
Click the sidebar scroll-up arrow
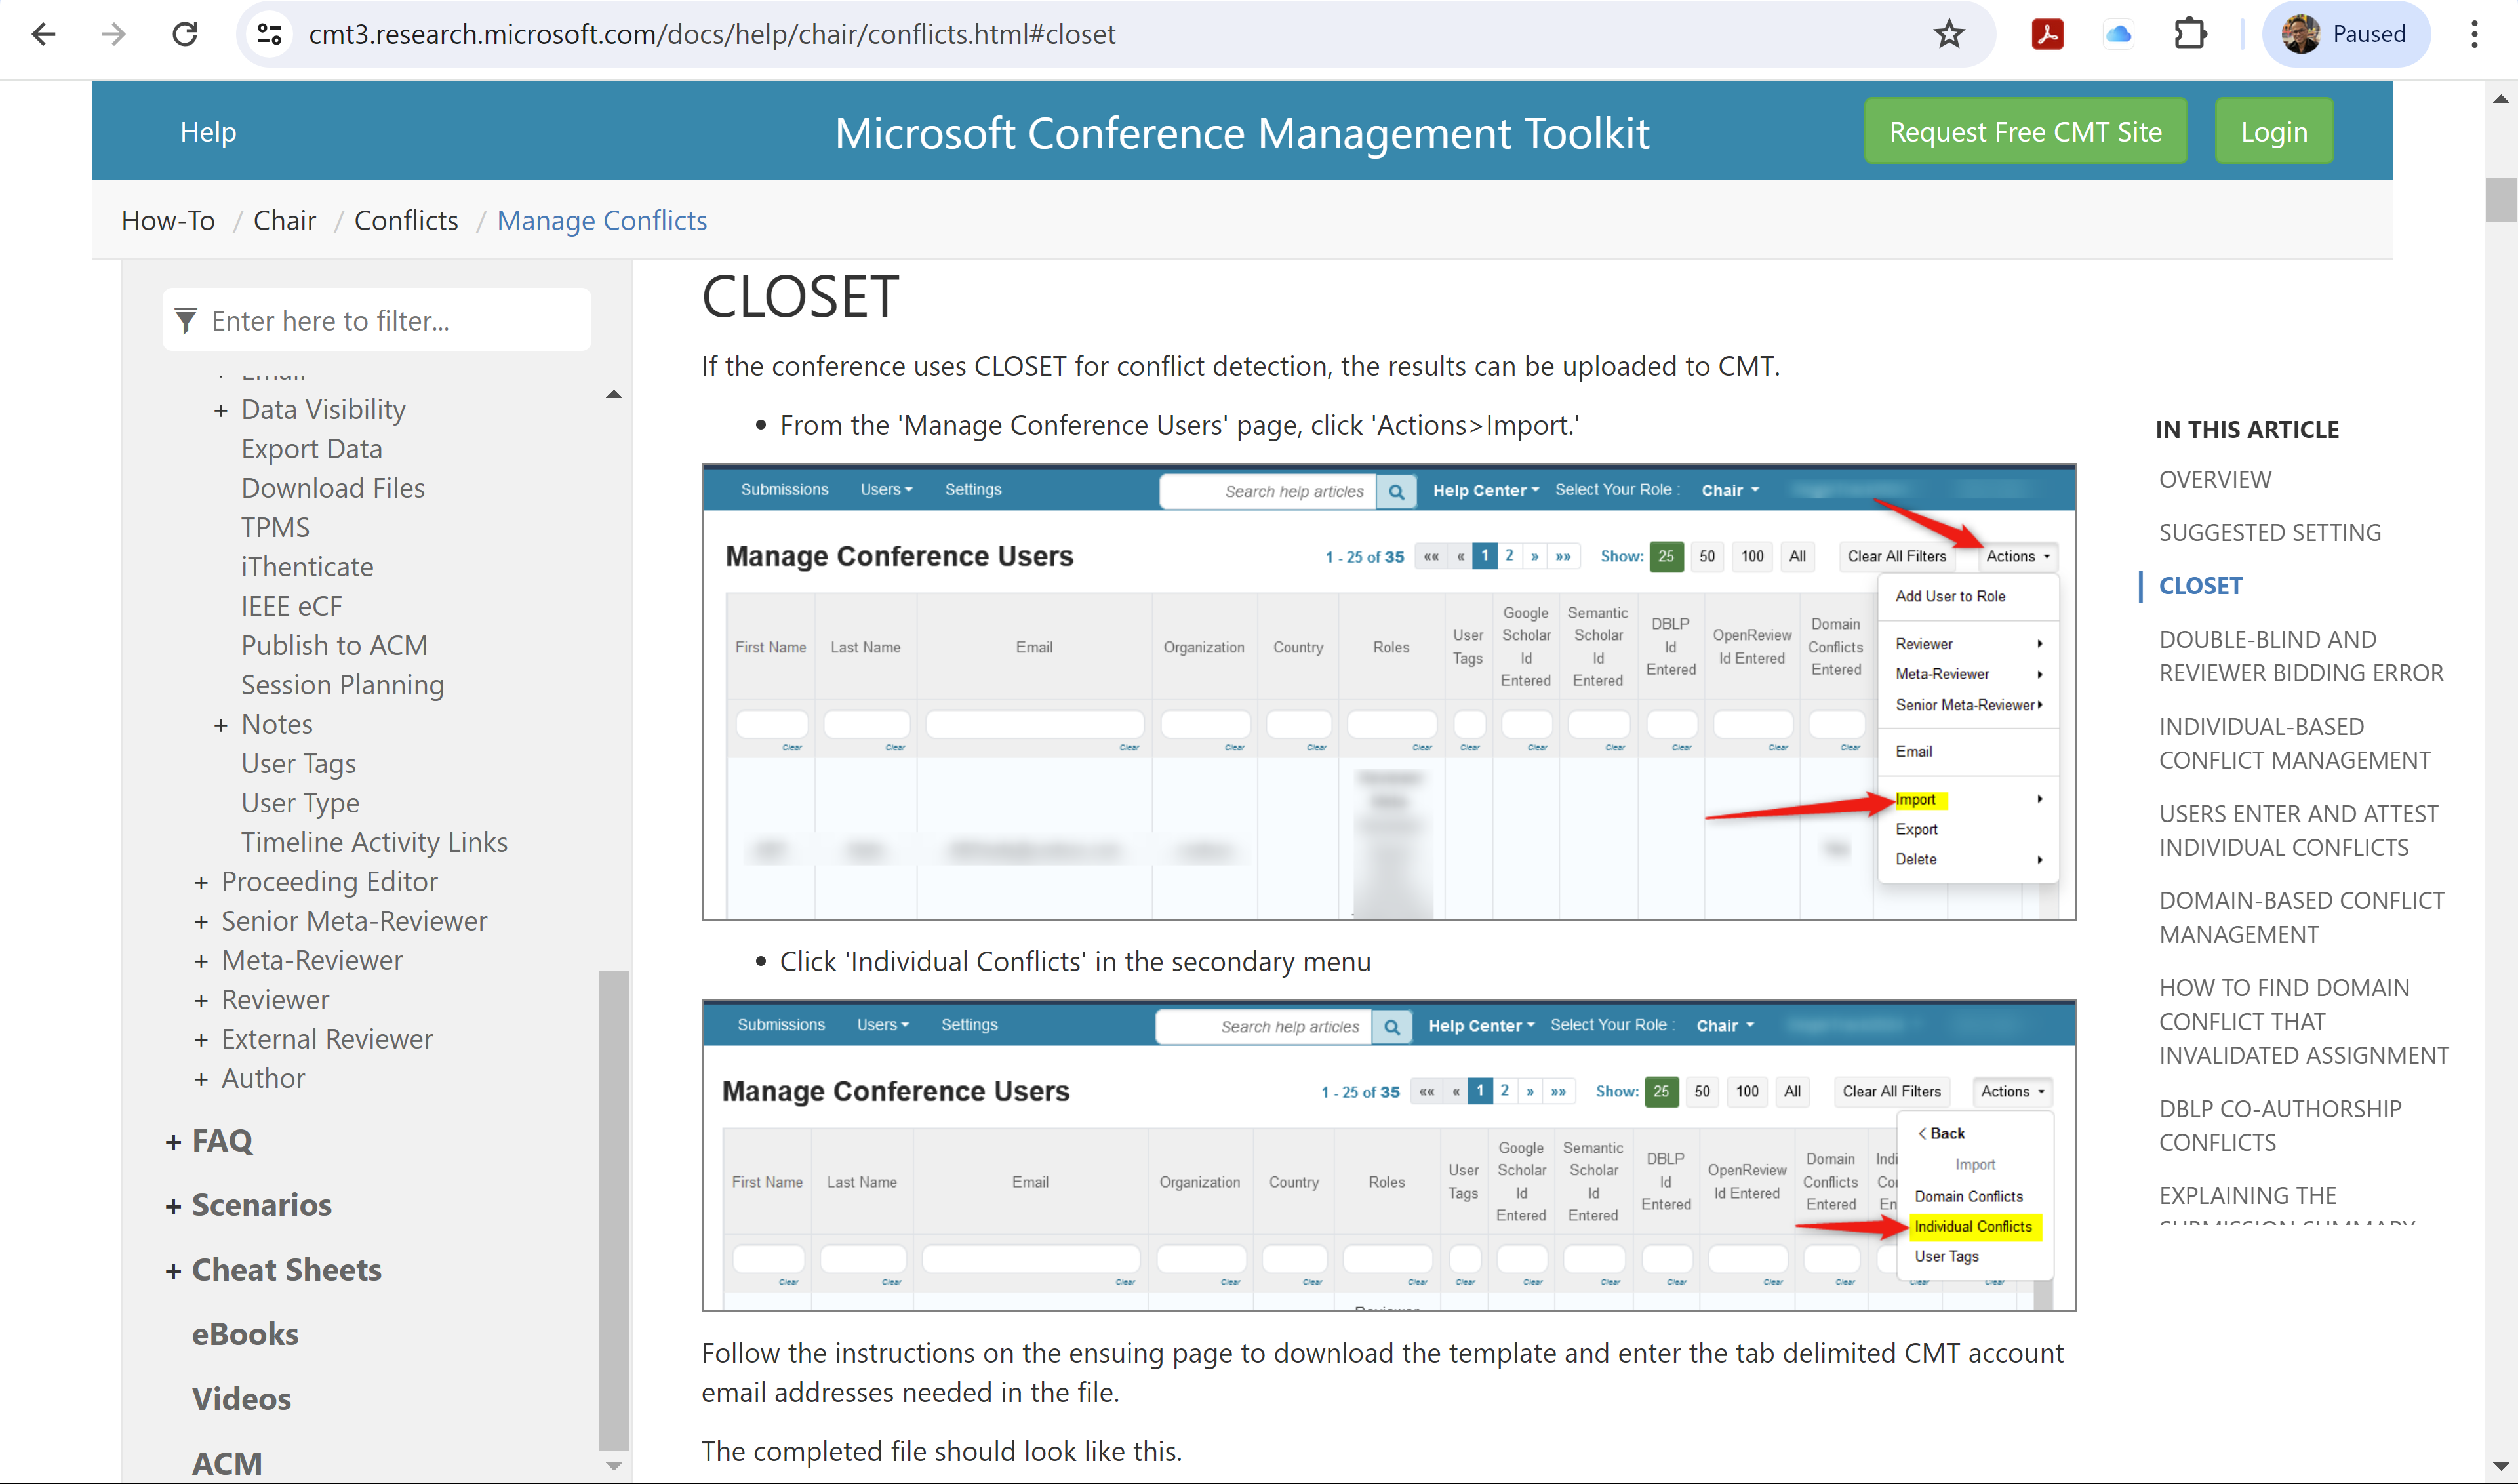[x=614, y=395]
